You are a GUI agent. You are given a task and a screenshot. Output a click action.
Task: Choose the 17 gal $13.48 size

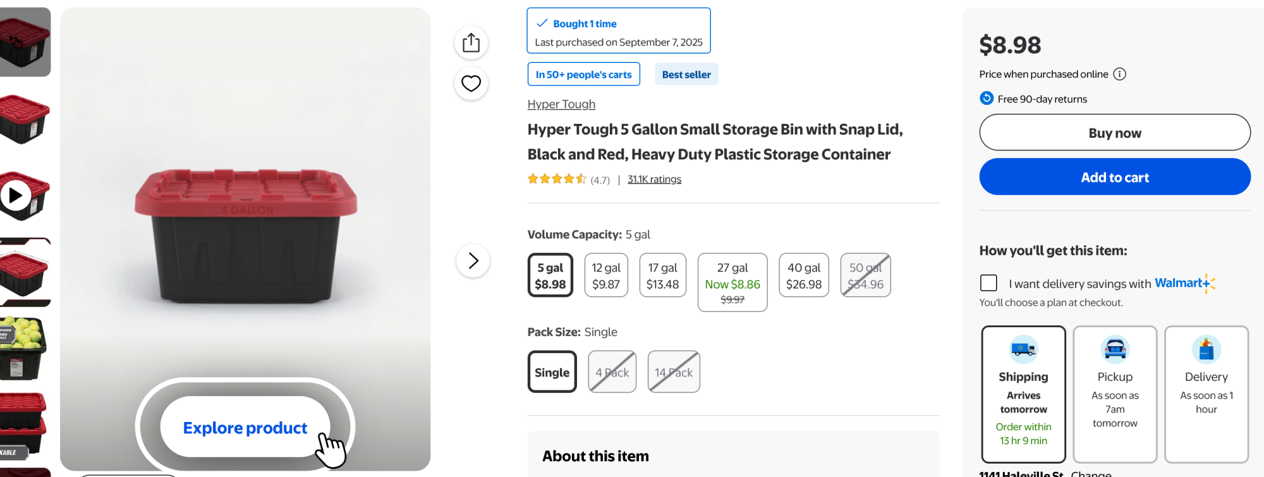[662, 275]
